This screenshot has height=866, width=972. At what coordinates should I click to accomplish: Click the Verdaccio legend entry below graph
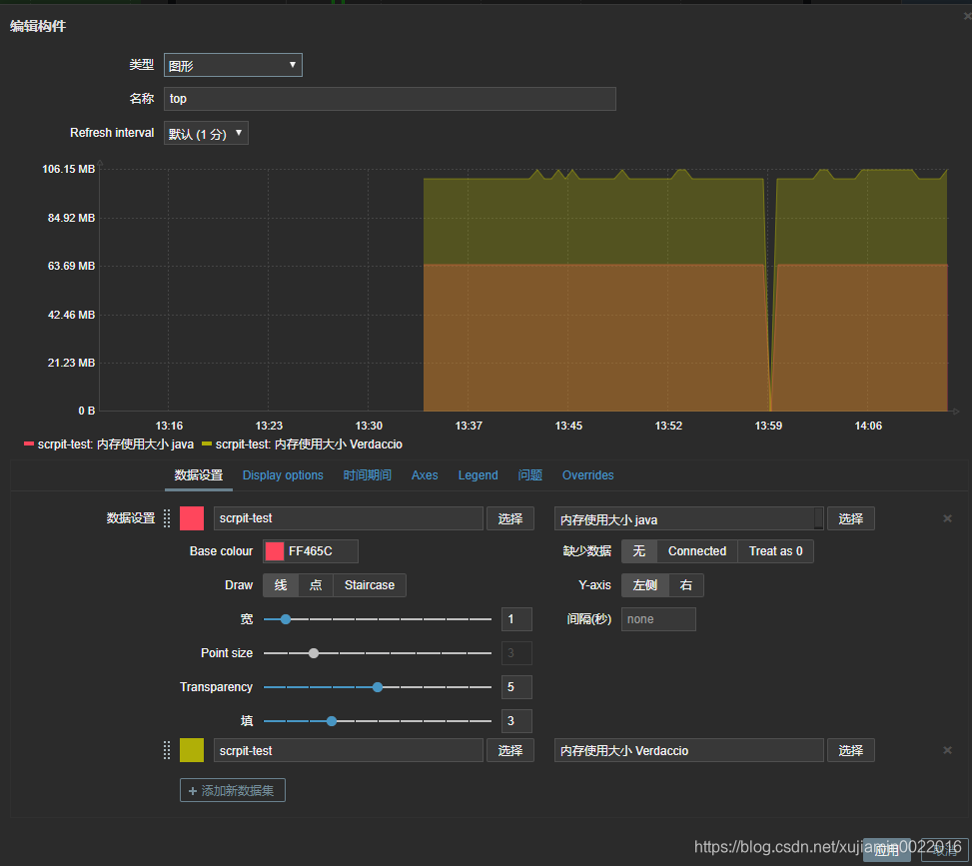303,444
